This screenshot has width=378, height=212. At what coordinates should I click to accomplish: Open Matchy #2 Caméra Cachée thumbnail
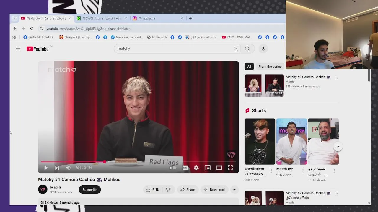pos(264,86)
